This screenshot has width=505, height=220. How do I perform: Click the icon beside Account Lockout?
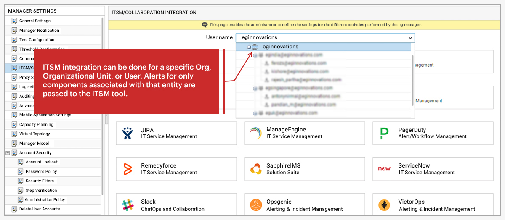(x=21, y=162)
